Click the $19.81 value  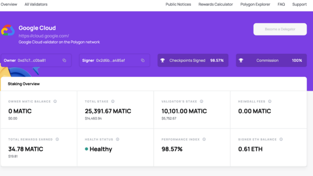pyautogui.click(x=13, y=156)
